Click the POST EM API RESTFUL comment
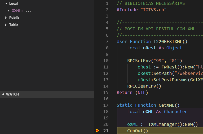203x134 pixels. point(156,29)
